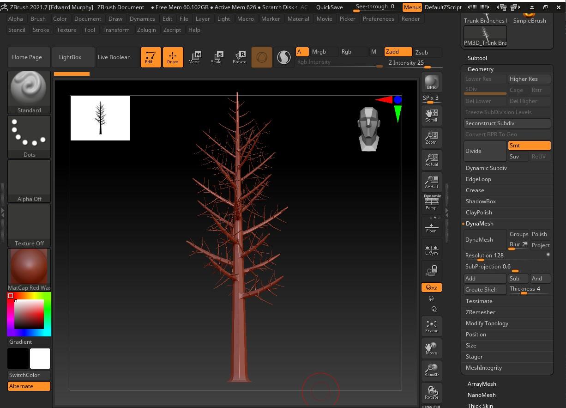566x408 pixels.
Task: Select the black secondary color swatch
Action: (18, 359)
